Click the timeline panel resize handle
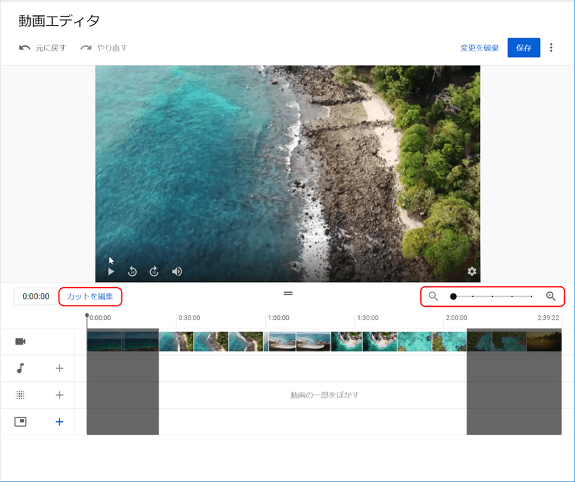 point(288,293)
